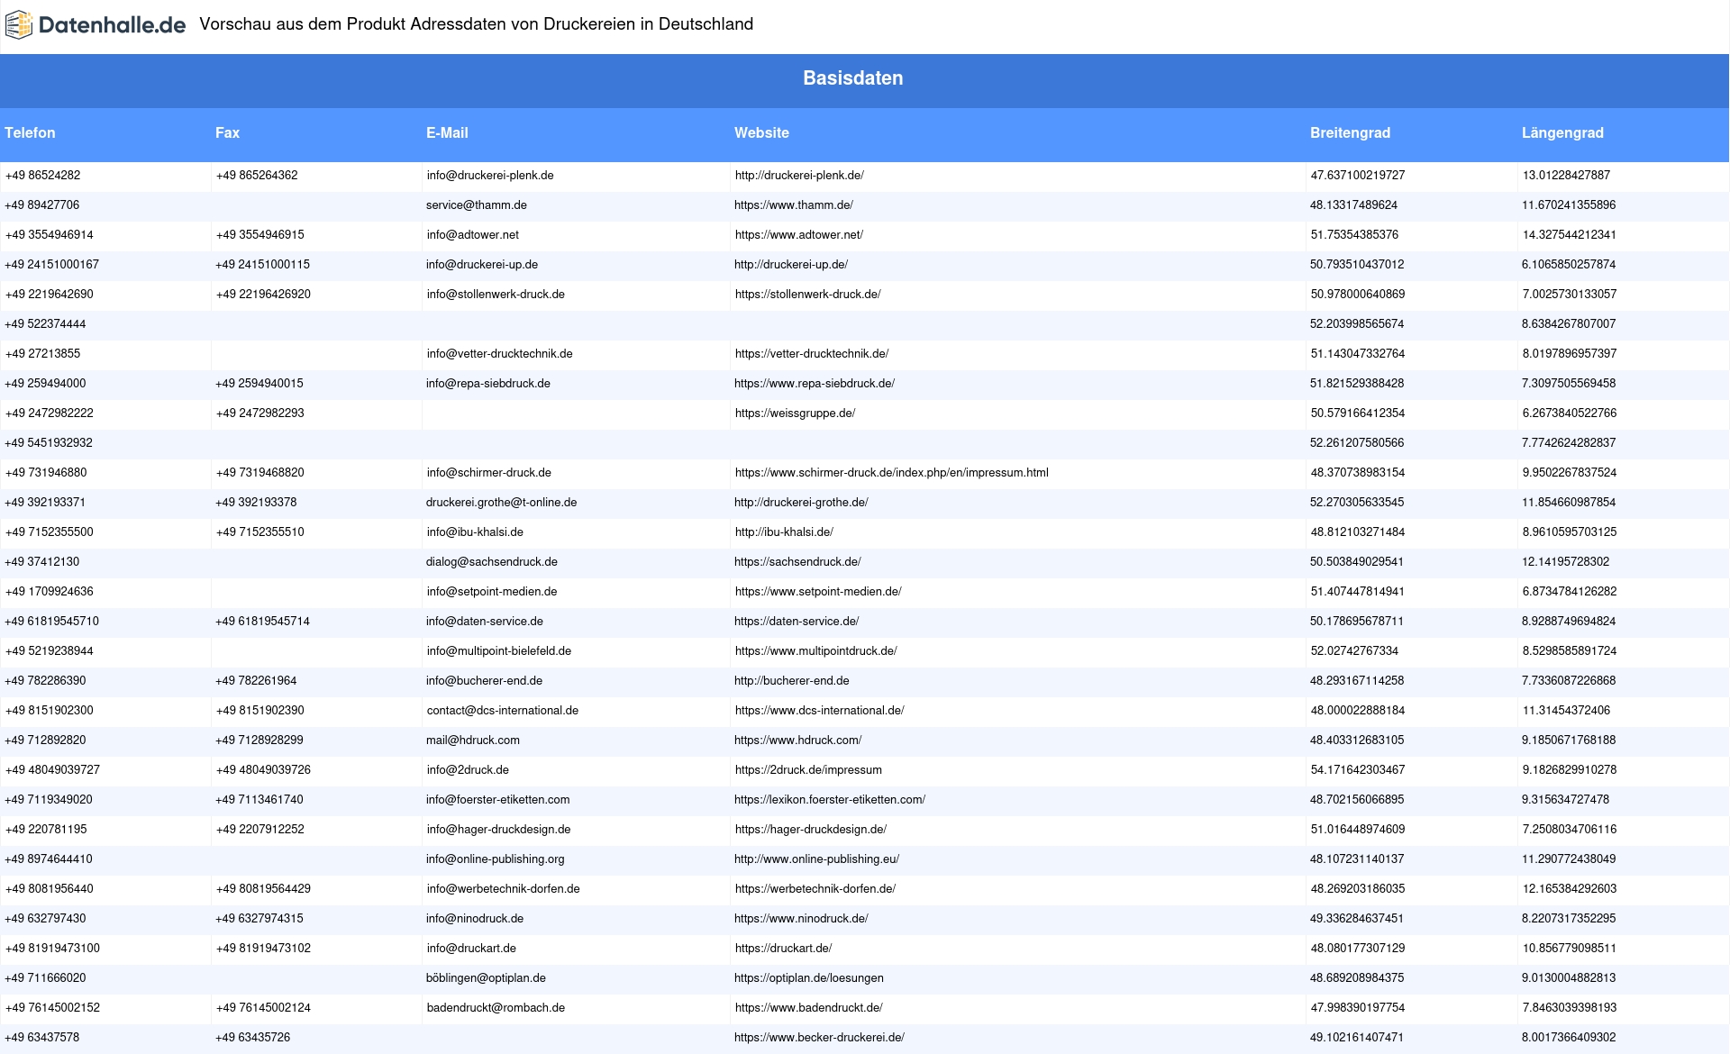Select fax number +49 48049039726
This screenshot has width=1730, height=1054.
263,770
